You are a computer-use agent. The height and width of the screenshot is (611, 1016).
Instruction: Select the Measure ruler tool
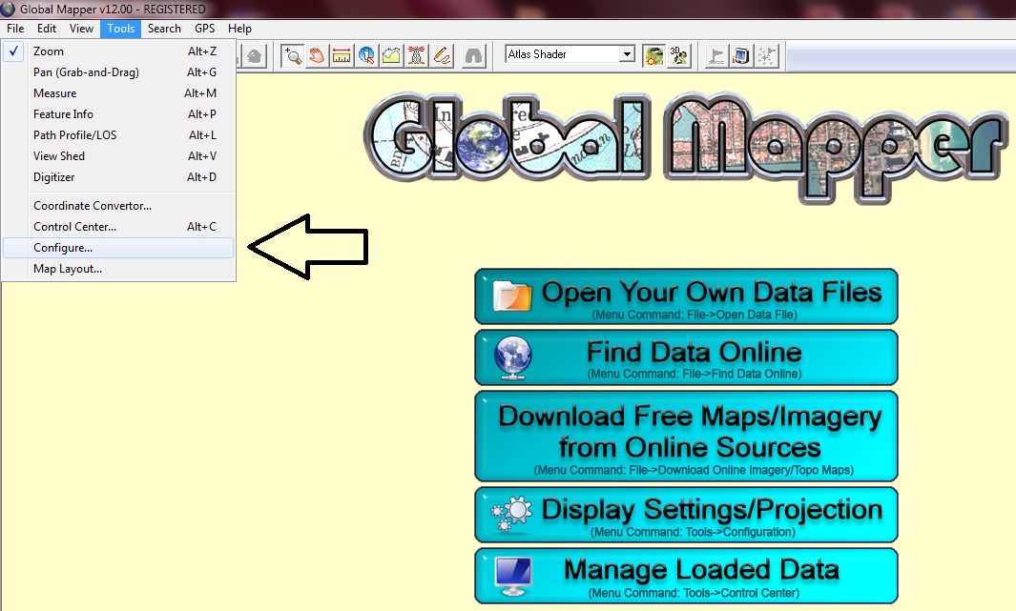pos(342,55)
